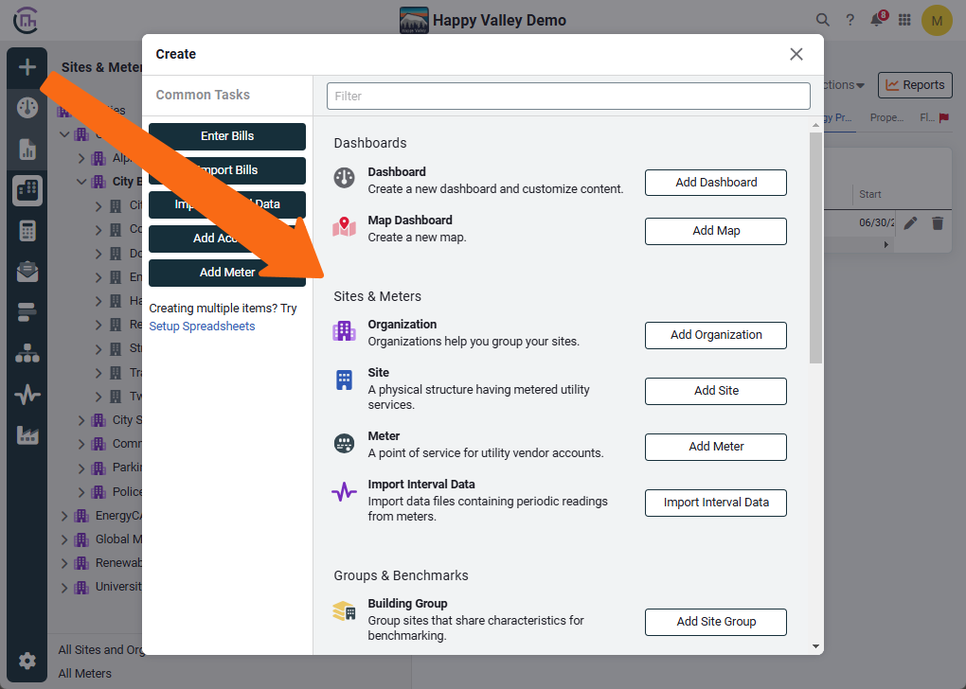Open the help question mark icon
Viewport: 966px width, 689px height.
click(850, 20)
